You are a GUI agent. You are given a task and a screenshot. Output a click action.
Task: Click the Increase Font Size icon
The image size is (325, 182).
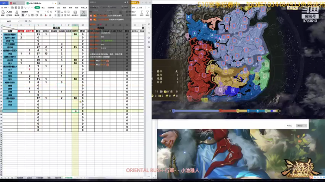(48, 12)
